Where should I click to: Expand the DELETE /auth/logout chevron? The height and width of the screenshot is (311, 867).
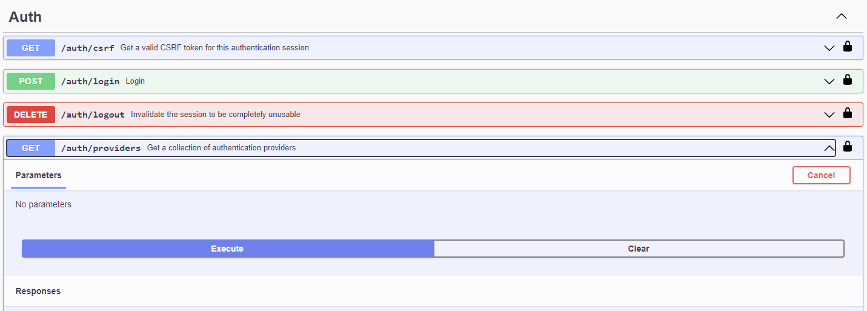(x=829, y=115)
